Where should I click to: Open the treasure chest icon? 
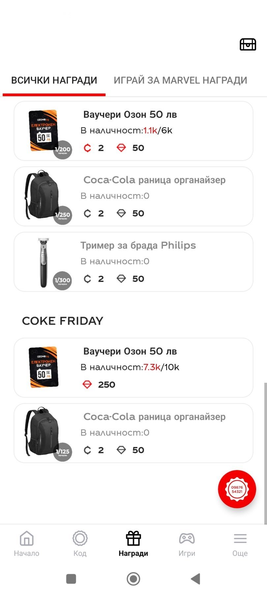pos(248,44)
